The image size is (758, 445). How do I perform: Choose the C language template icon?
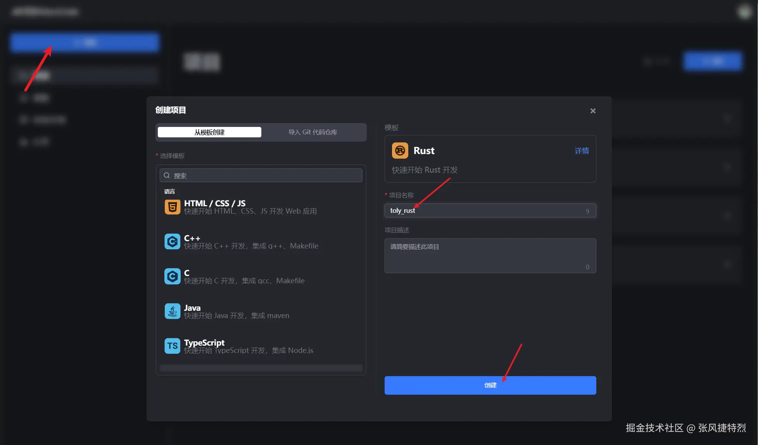172,277
